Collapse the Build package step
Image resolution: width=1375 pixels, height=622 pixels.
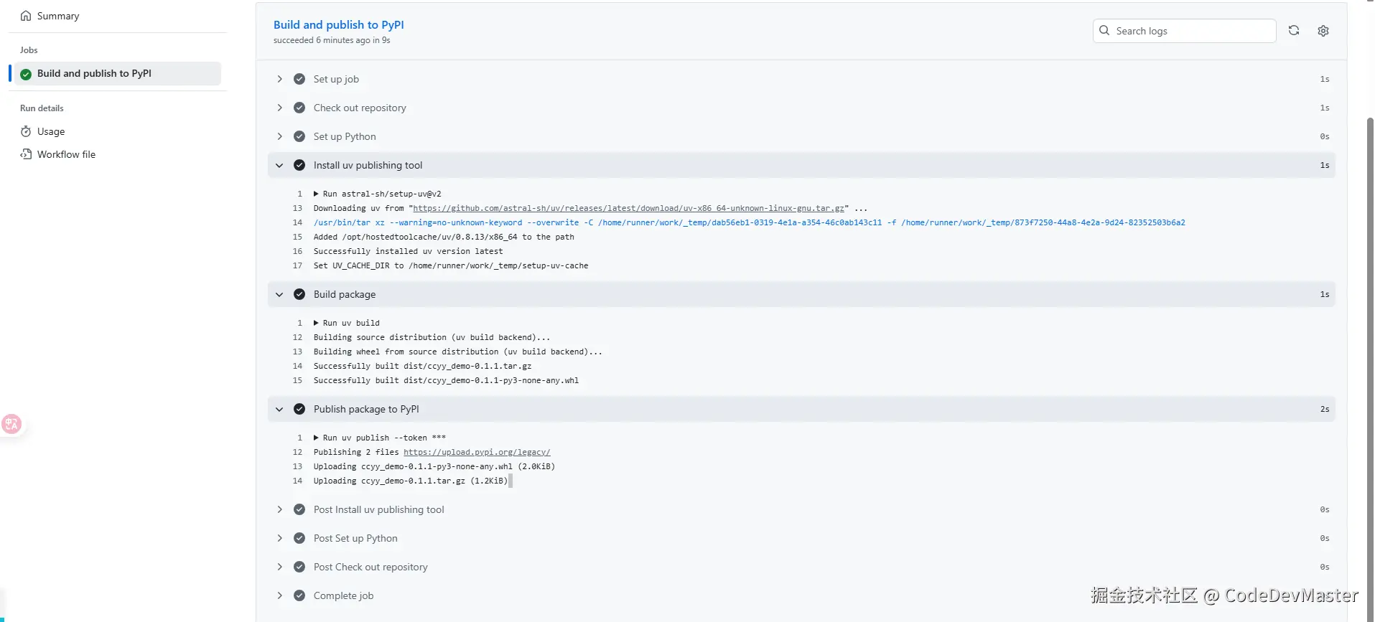tap(279, 294)
